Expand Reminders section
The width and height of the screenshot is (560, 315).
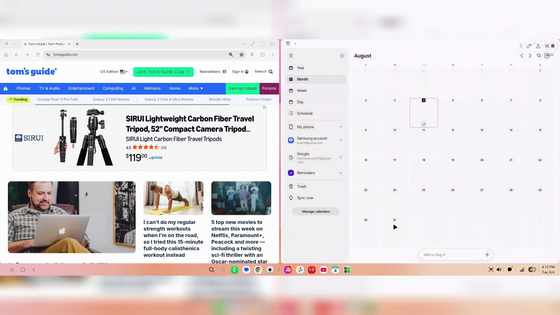[341, 173]
